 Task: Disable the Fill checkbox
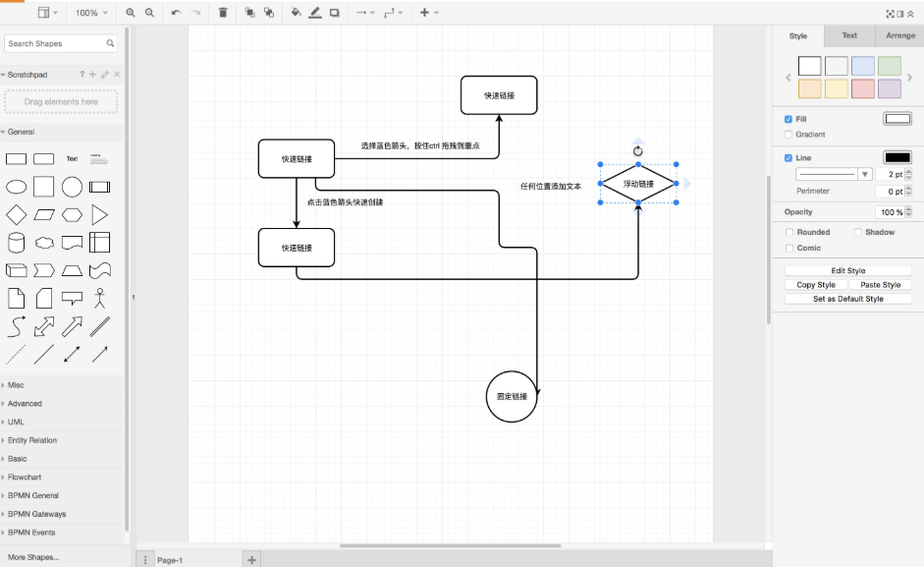point(788,118)
